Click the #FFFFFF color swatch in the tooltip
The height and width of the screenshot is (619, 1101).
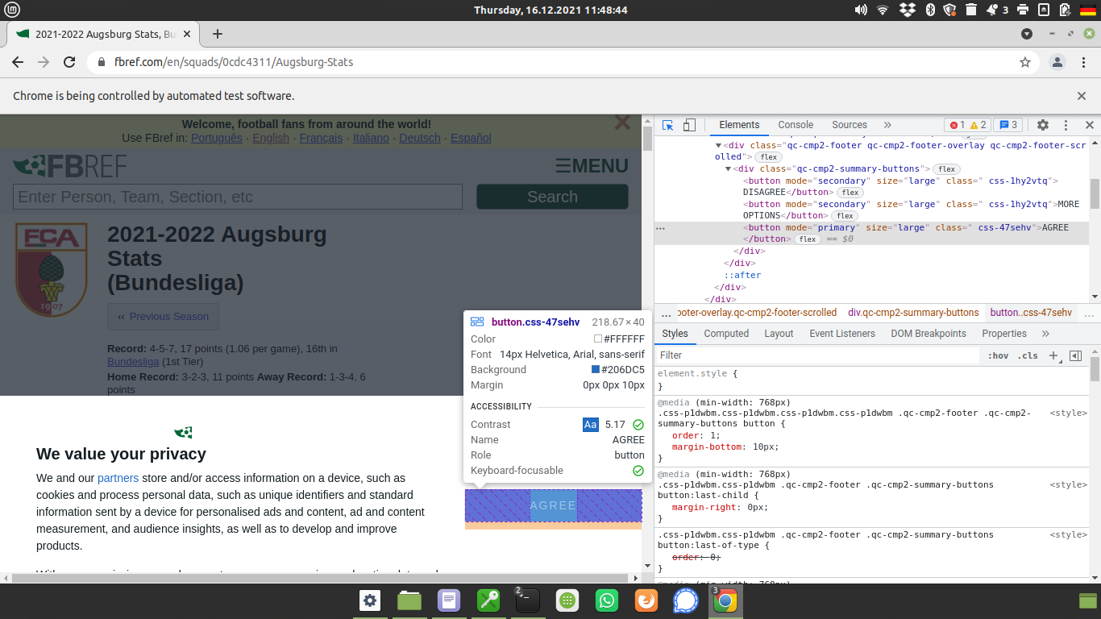pyautogui.click(x=598, y=339)
